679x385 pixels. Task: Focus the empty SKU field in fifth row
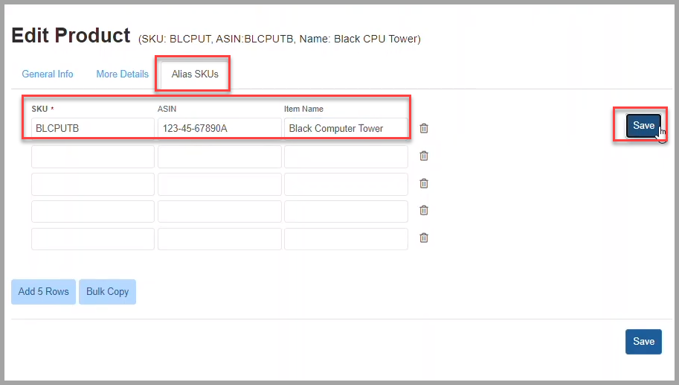(93, 239)
